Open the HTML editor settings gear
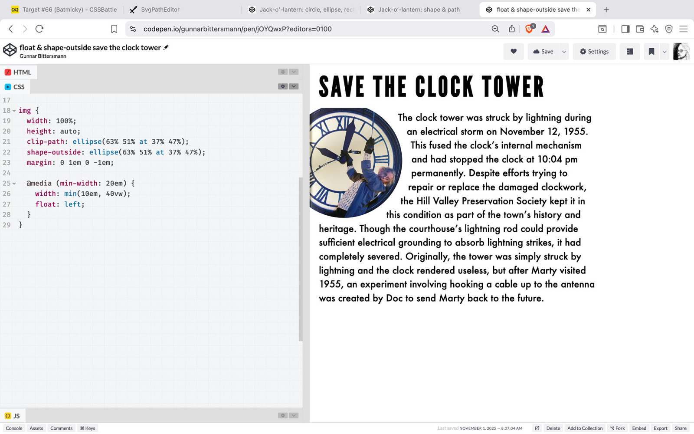694x434 pixels. [283, 72]
